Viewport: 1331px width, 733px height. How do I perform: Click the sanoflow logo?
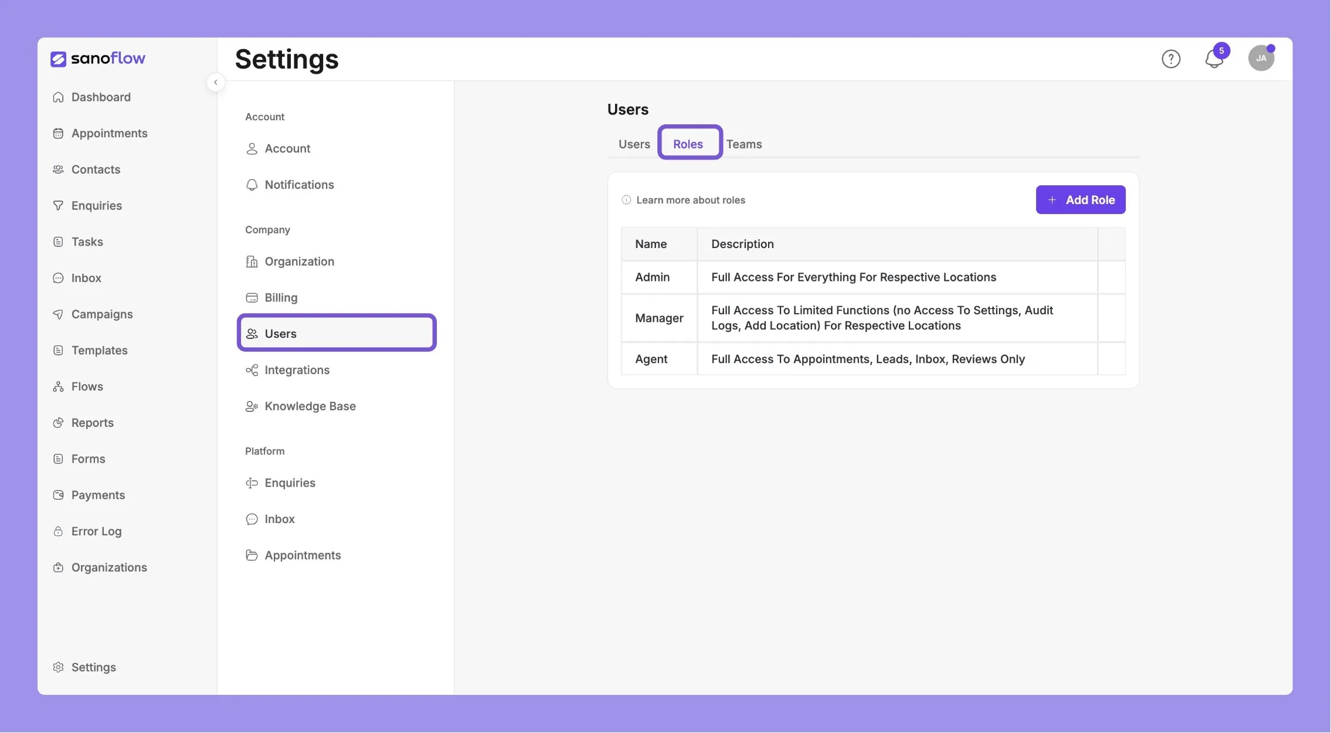click(x=98, y=59)
